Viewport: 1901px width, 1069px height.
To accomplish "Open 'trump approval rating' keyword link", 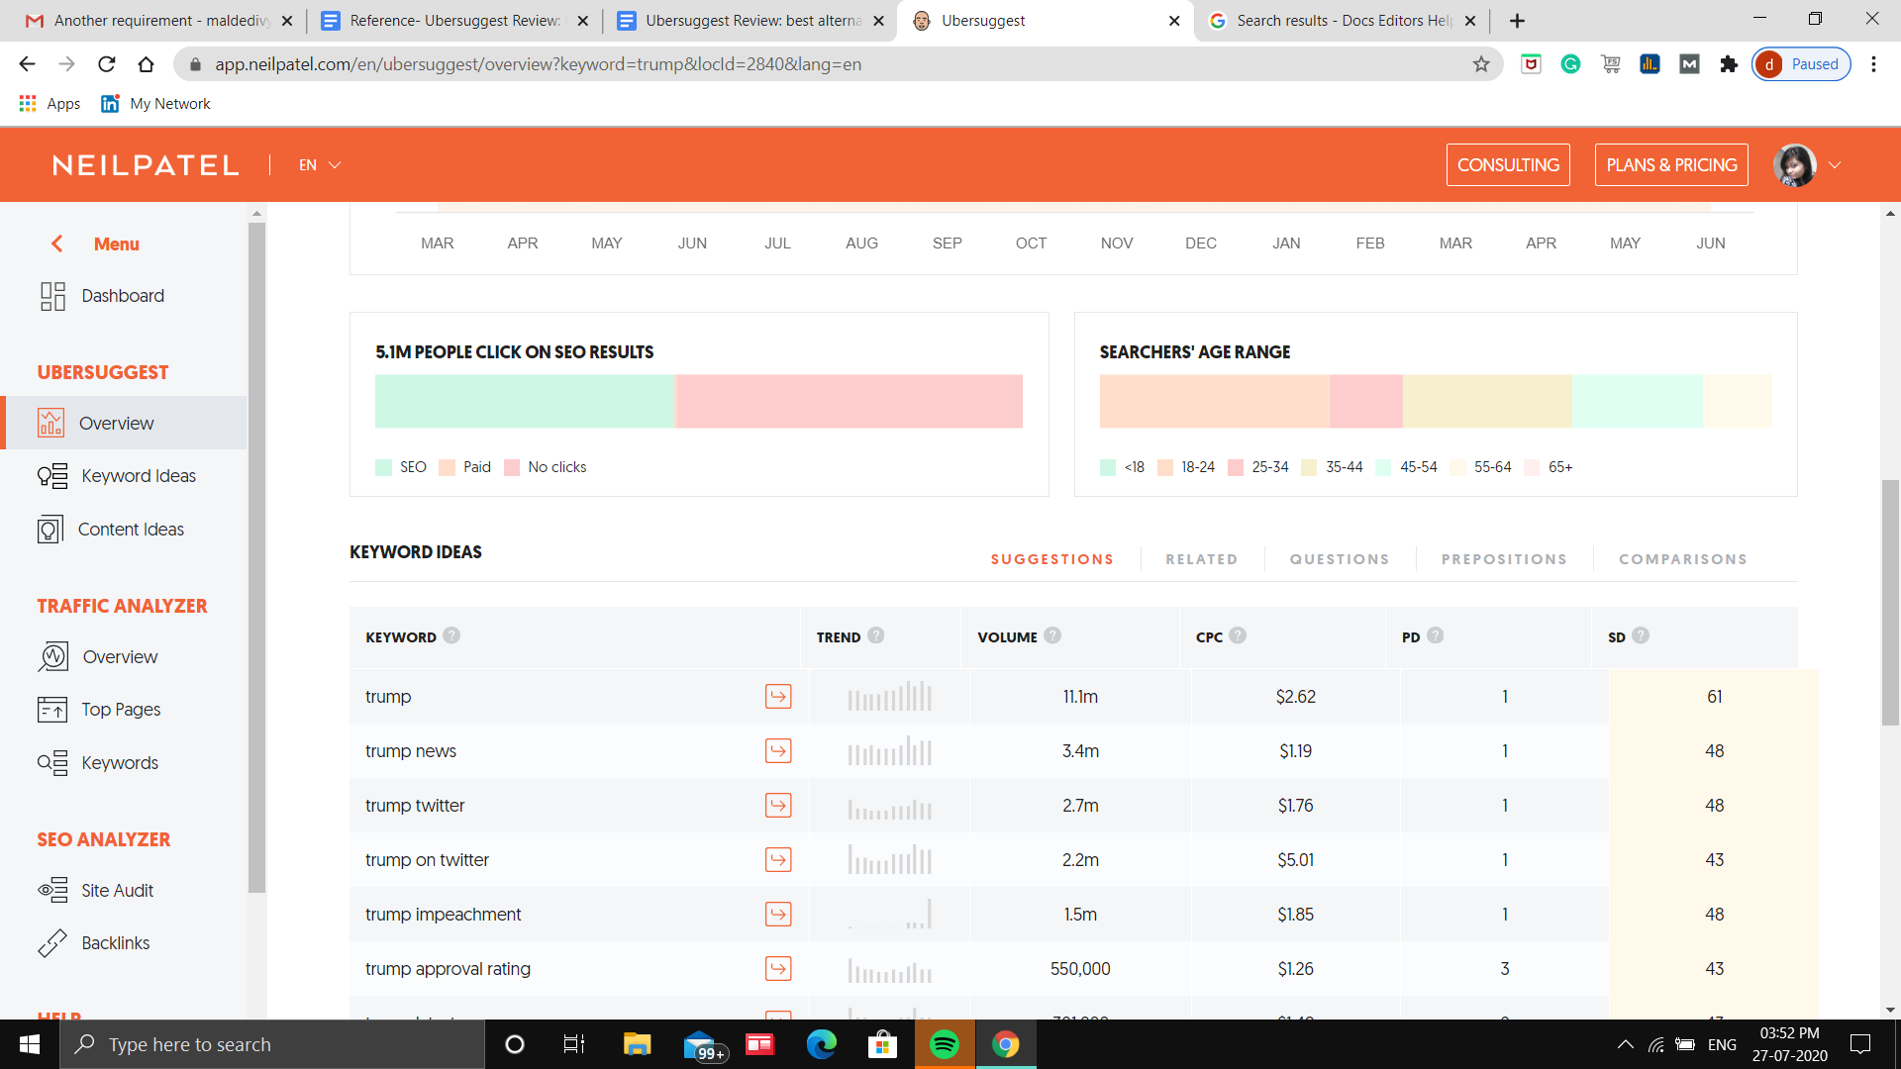I will [448, 969].
